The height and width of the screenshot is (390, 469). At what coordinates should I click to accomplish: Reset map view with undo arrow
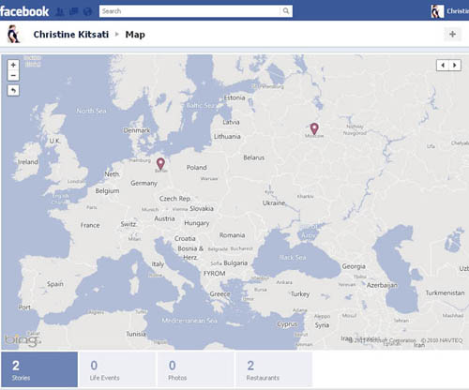(13, 91)
